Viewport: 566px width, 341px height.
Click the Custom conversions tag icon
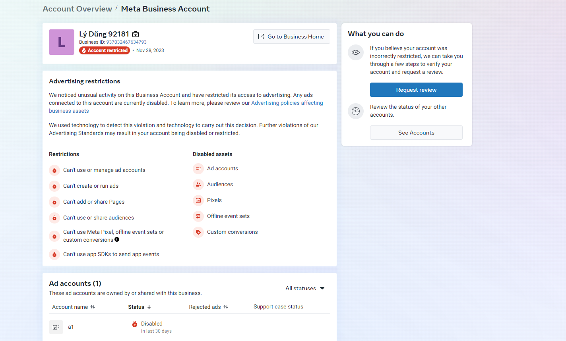click(198, 232)
